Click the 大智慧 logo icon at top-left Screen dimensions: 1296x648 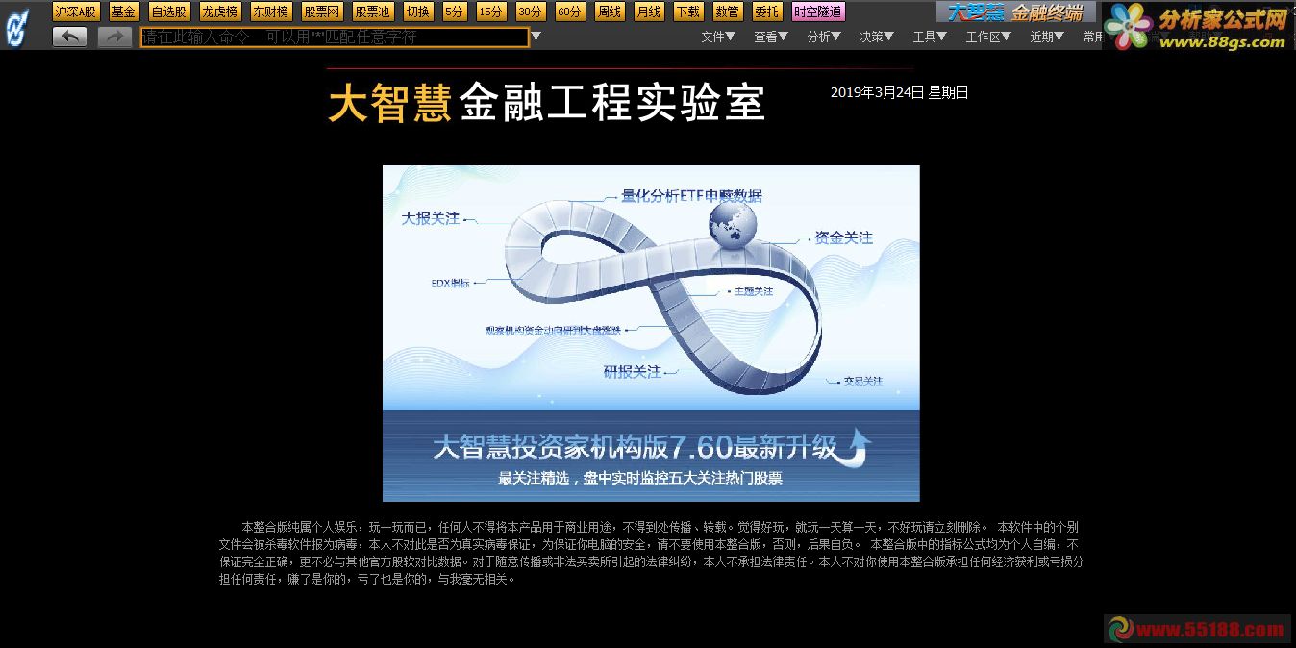coord(16,27)
